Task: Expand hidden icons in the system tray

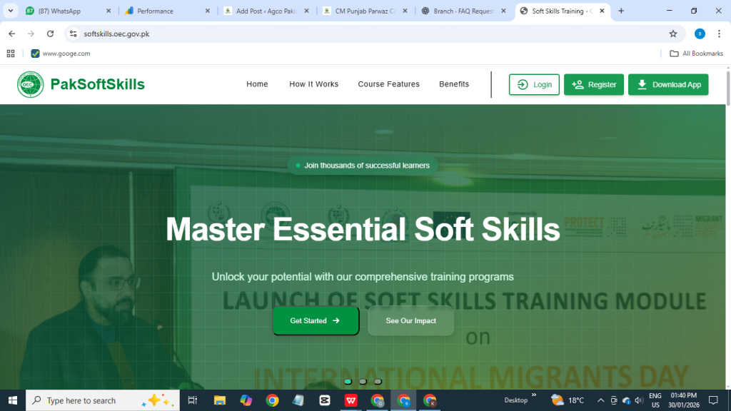Action: click(600, 400)
